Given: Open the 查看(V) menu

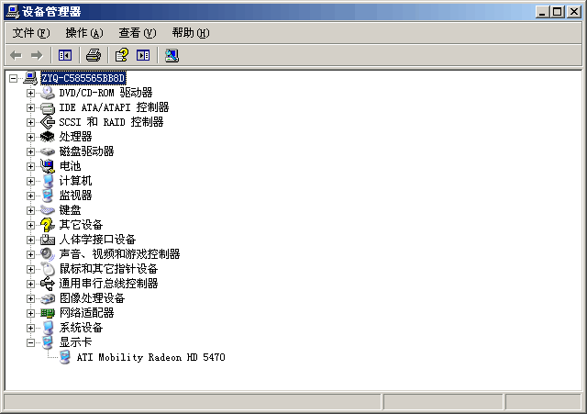Looking at the screenshot, I should point(138,33).
